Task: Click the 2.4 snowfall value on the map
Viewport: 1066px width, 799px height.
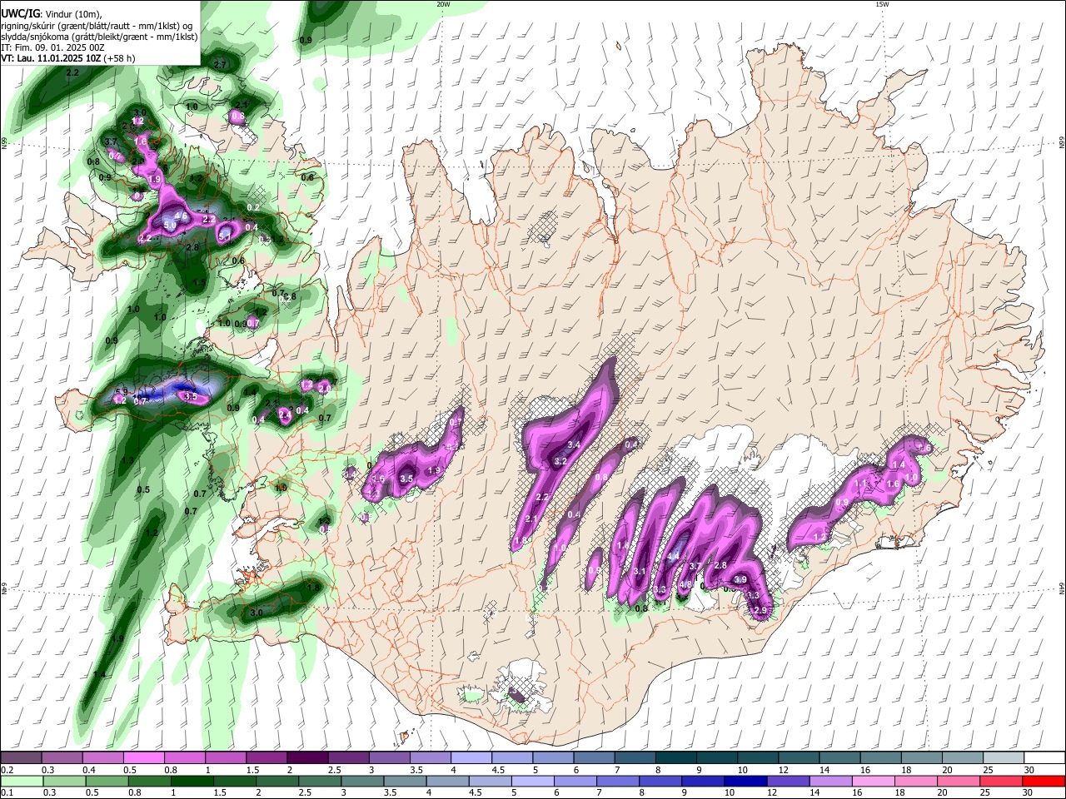Action: [284, 414]
